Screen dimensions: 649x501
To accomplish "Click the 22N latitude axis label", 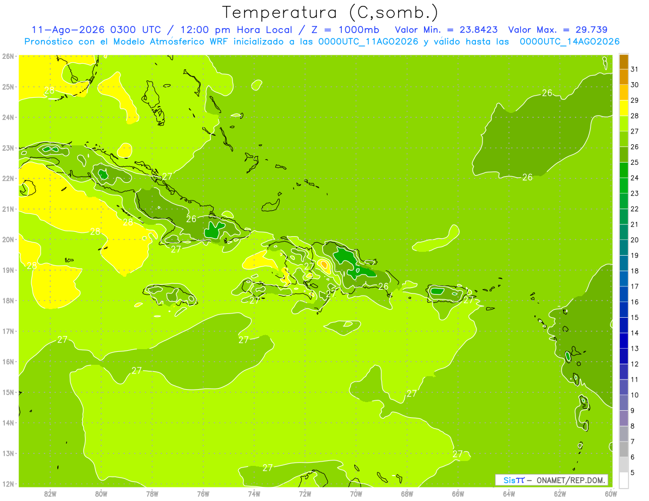I will [x=8, y=178].
